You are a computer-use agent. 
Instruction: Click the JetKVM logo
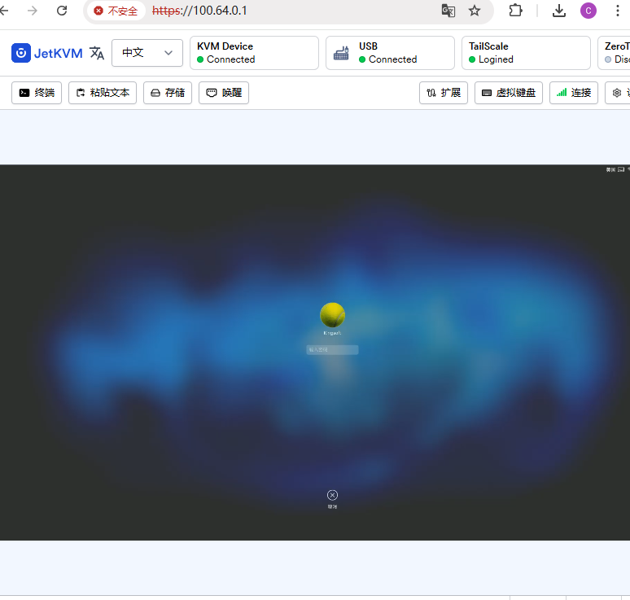47,53
